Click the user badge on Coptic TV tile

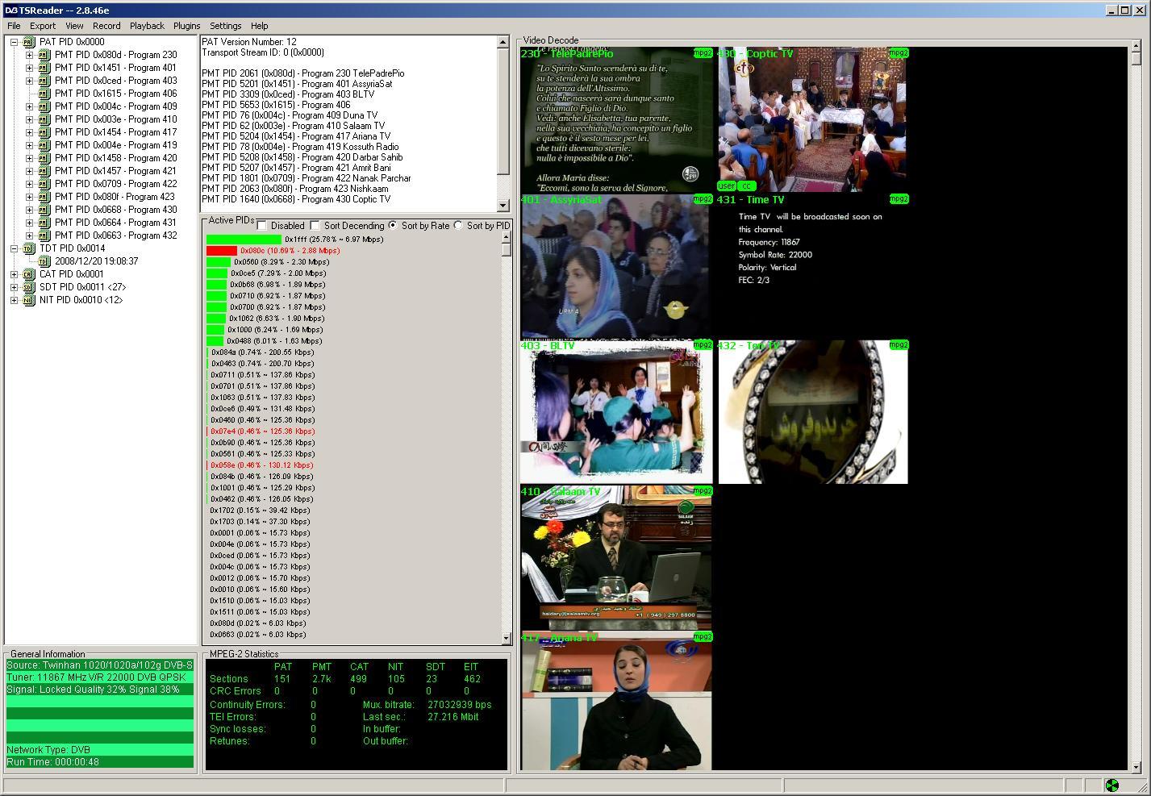pos(727,185)
